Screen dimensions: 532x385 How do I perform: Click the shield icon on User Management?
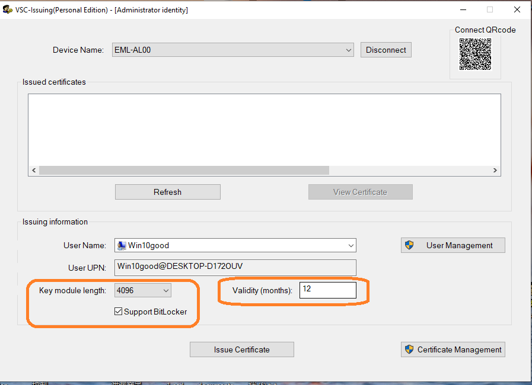pyautogui.click(x=409, y=245)
